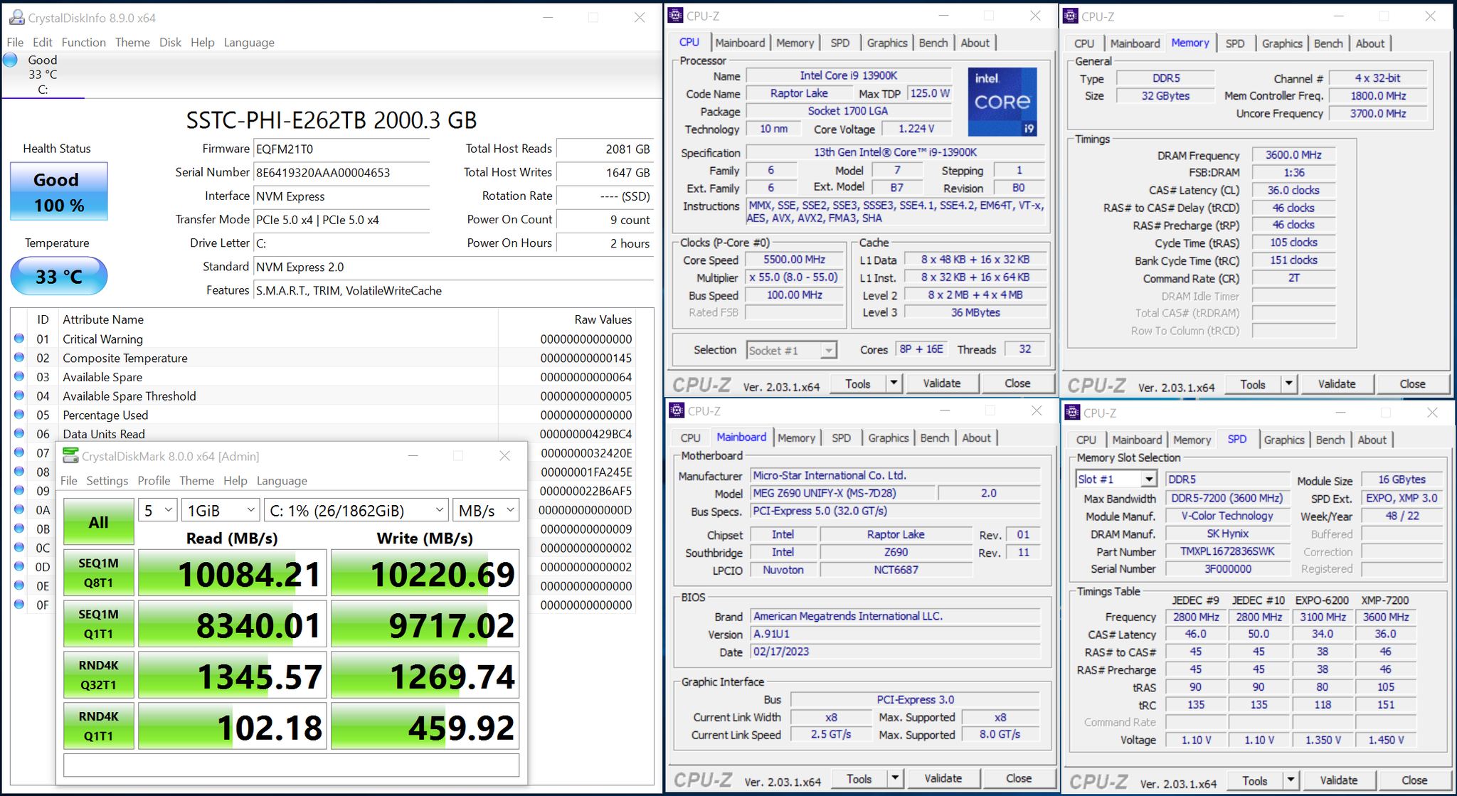
Task: Open the Slot #1 memory slot selector
Action: tap(1116, 479)
